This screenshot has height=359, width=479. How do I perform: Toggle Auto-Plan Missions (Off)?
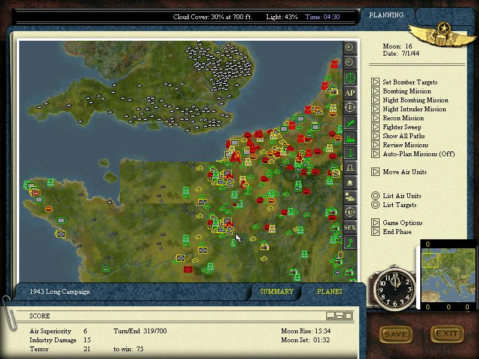(x=375, y=154)
